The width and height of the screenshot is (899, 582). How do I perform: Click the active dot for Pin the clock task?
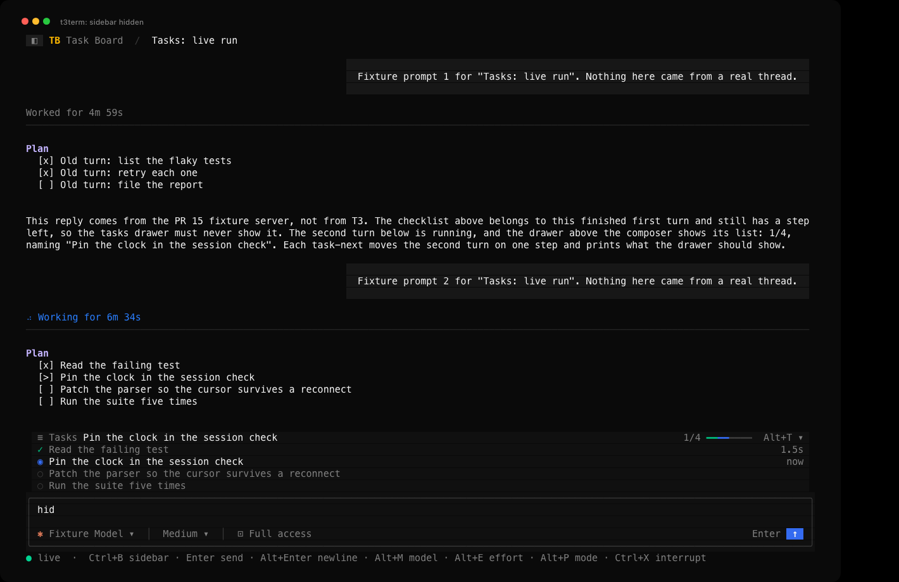[40, 462]
